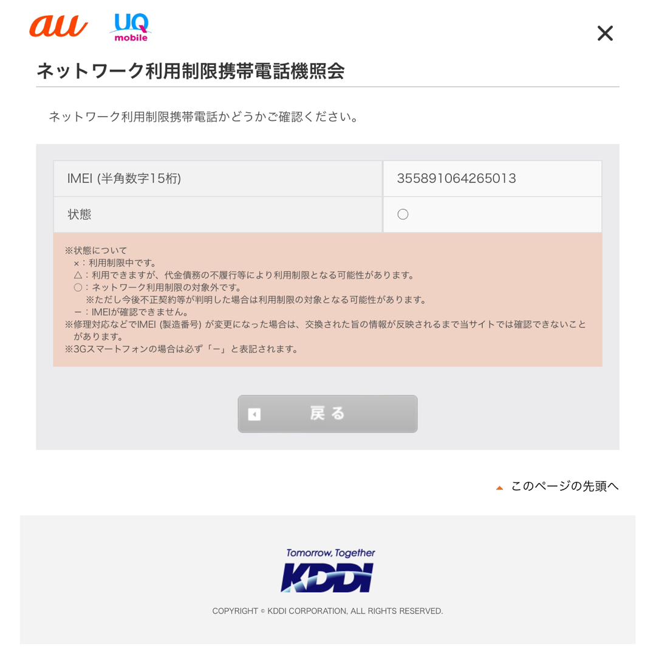Click the × 利用制限中です legend line
The height and width of the screenshot is (656, 656).
pyautogui.click(x=115, y=263)
